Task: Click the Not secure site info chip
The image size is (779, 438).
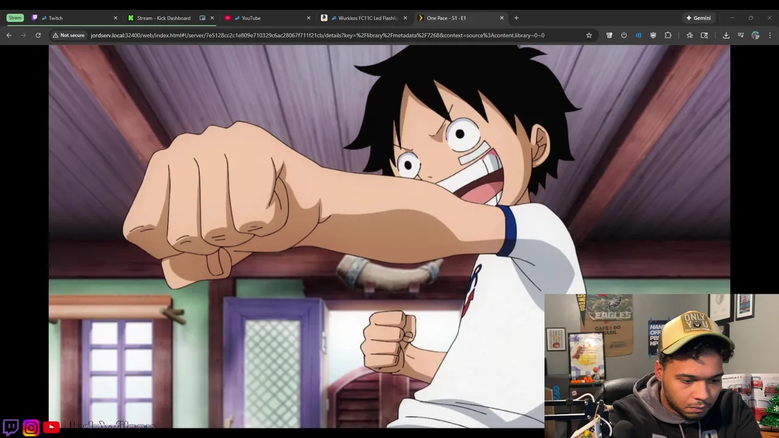Action: 69,35
